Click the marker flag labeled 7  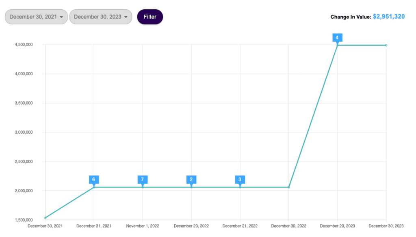[143, 180]
